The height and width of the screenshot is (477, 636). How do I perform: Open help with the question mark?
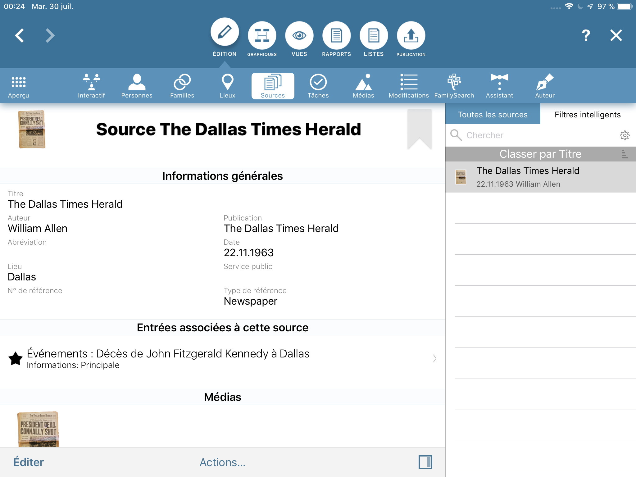pos(586,35)
